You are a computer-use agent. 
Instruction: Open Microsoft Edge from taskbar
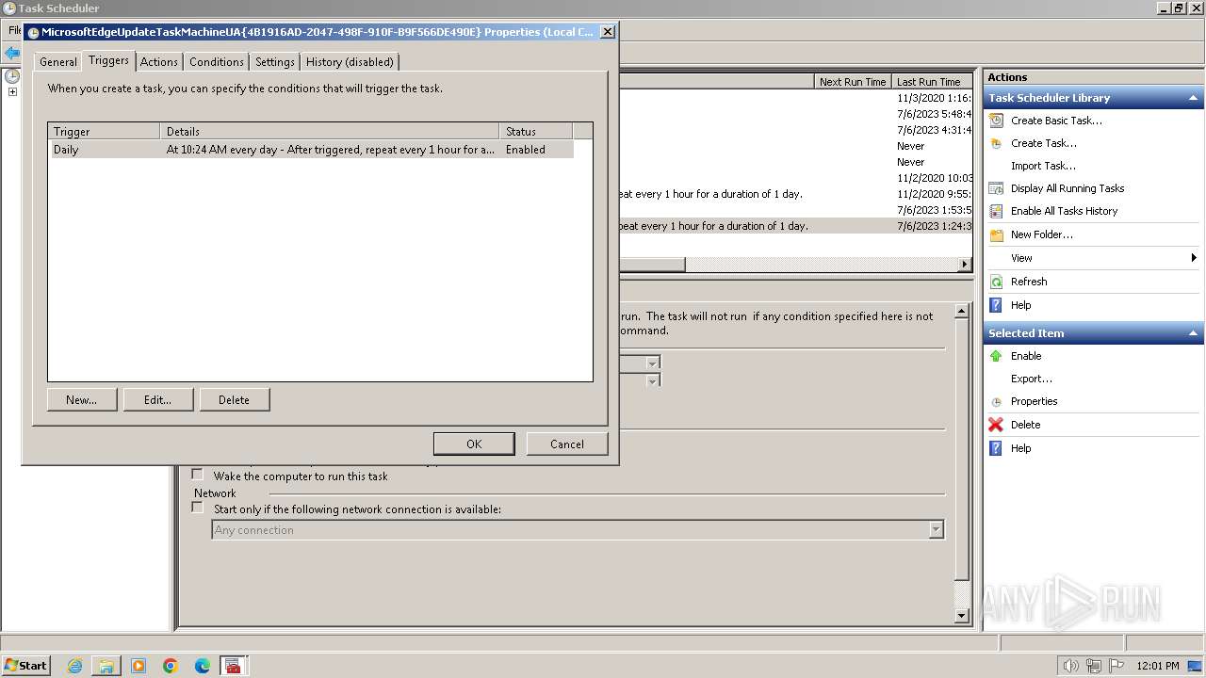(203, 666)
